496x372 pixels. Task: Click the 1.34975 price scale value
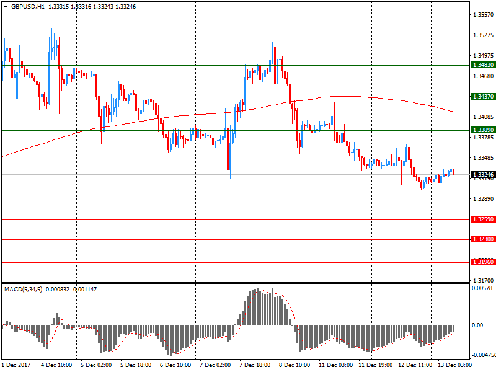tap(483, 56)
